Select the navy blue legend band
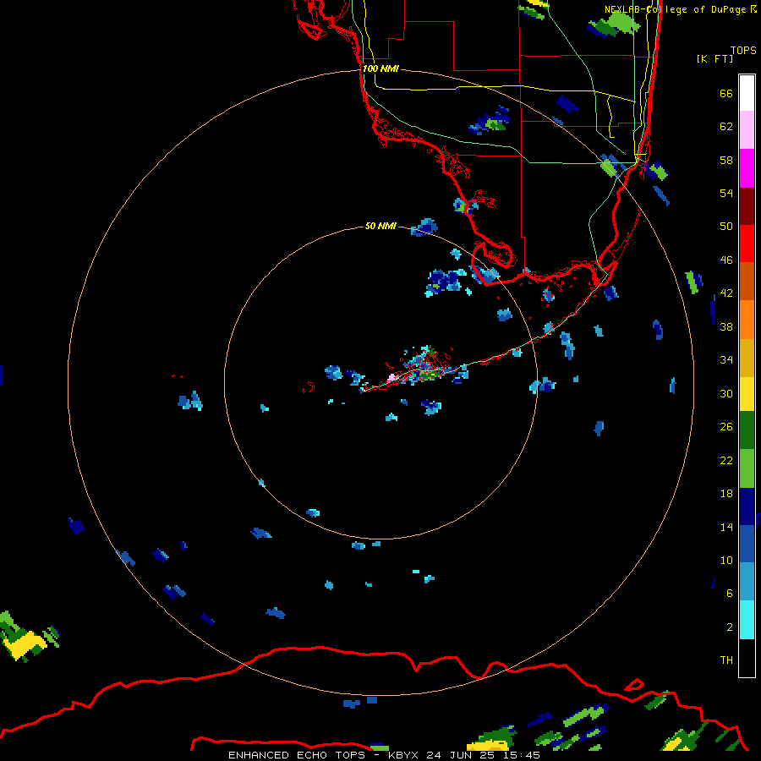Image resolution: width=761 pixels, height=761 pixels. 747,506
